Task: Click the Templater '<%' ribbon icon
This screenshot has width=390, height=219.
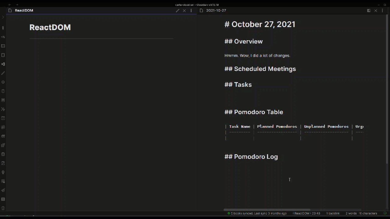Action: (3, 37)
